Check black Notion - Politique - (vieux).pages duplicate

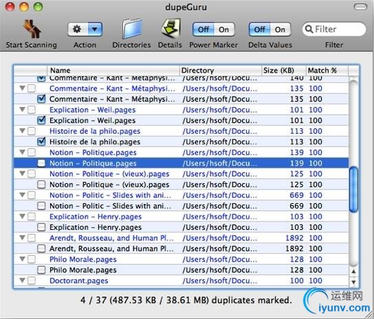click(x=41, y=185)
